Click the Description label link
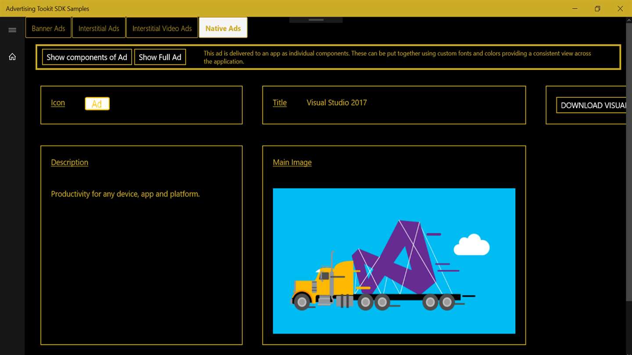 pyautogui.click(x=69, y=162)
